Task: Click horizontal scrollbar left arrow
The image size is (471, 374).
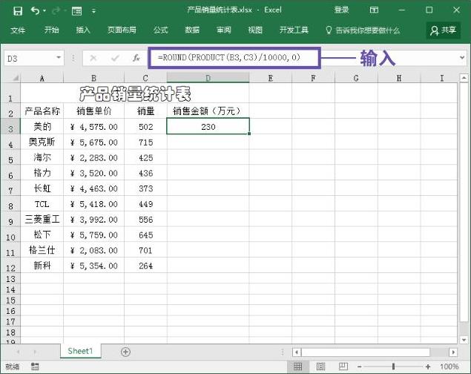Action: (297, 352)
